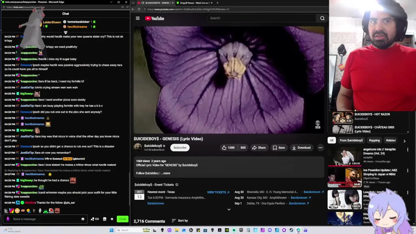
Task: Subscribe to $uicideboy$ channel
Action: [180, 148]
